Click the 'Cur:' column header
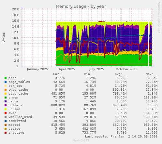Image resolution: width=162 pixels, height=144 pixels. [x=57, y=74]
